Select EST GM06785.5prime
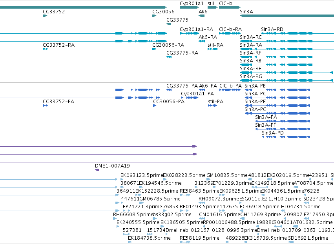The image size is (334, 244). [160, 198]
